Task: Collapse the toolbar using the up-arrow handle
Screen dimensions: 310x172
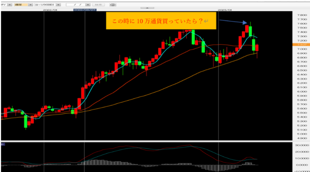Action: click(x=147, y=8)
